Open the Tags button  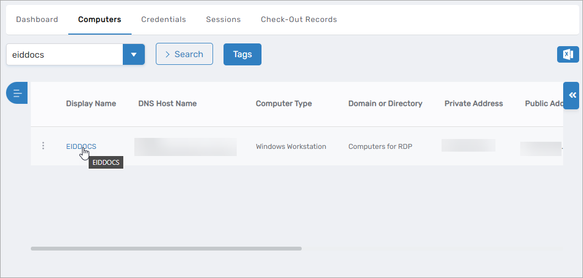point(242,54)
